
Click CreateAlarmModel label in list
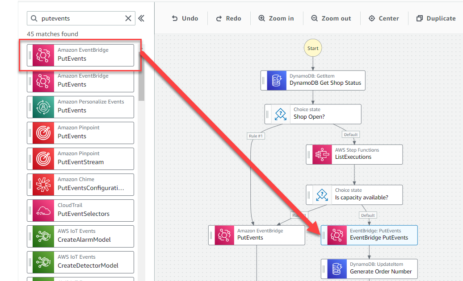pos(84,240)
